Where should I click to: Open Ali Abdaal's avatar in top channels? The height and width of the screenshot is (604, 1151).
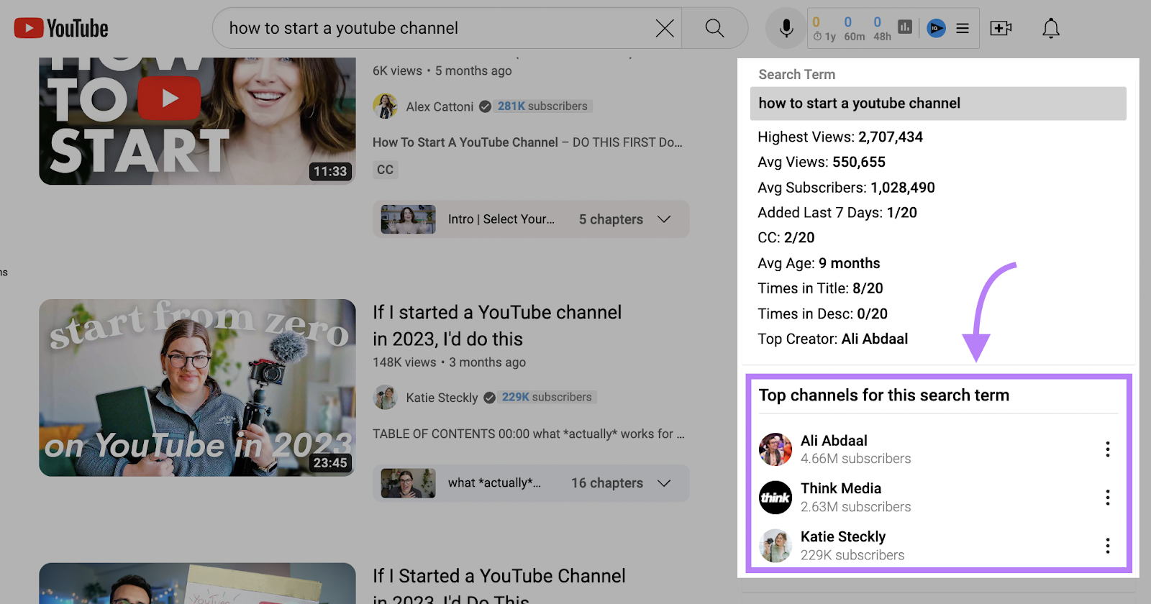(x=775, y=449)
